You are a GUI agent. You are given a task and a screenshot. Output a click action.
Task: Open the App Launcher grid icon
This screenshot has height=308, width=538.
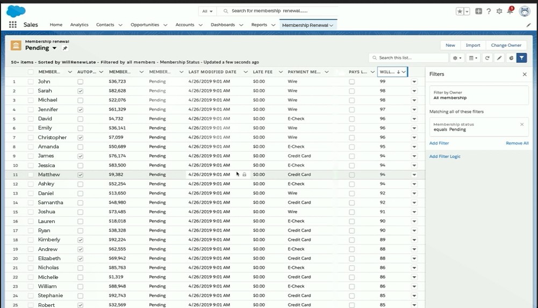point(13,25)
